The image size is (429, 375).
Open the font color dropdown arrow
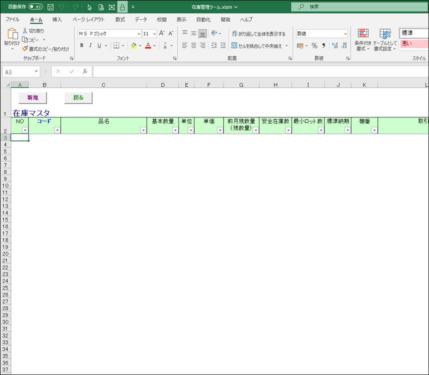coord(154,46)
